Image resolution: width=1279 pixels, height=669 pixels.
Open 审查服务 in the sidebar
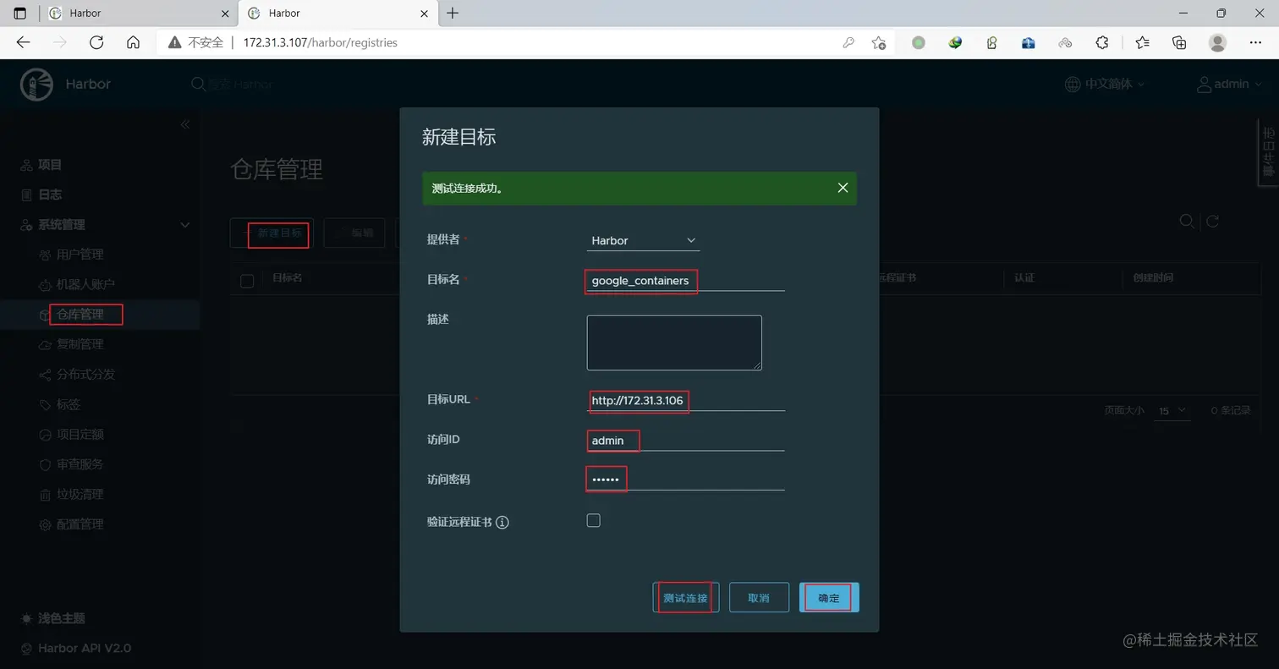click(x=80, y=464)
